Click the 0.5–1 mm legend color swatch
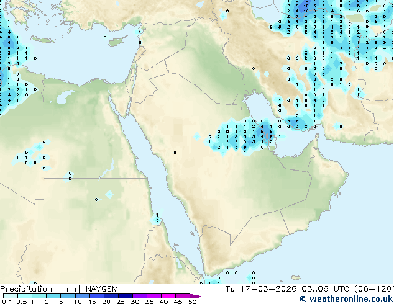The width and height of the screenshot is (394, 304). tap(25, 296)
